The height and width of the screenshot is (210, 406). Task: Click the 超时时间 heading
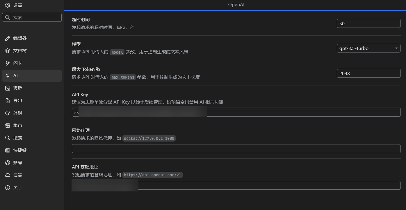[x=81, y=20]
